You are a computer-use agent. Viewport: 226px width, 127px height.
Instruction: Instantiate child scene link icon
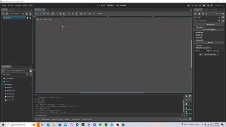(x=7, y=13)
